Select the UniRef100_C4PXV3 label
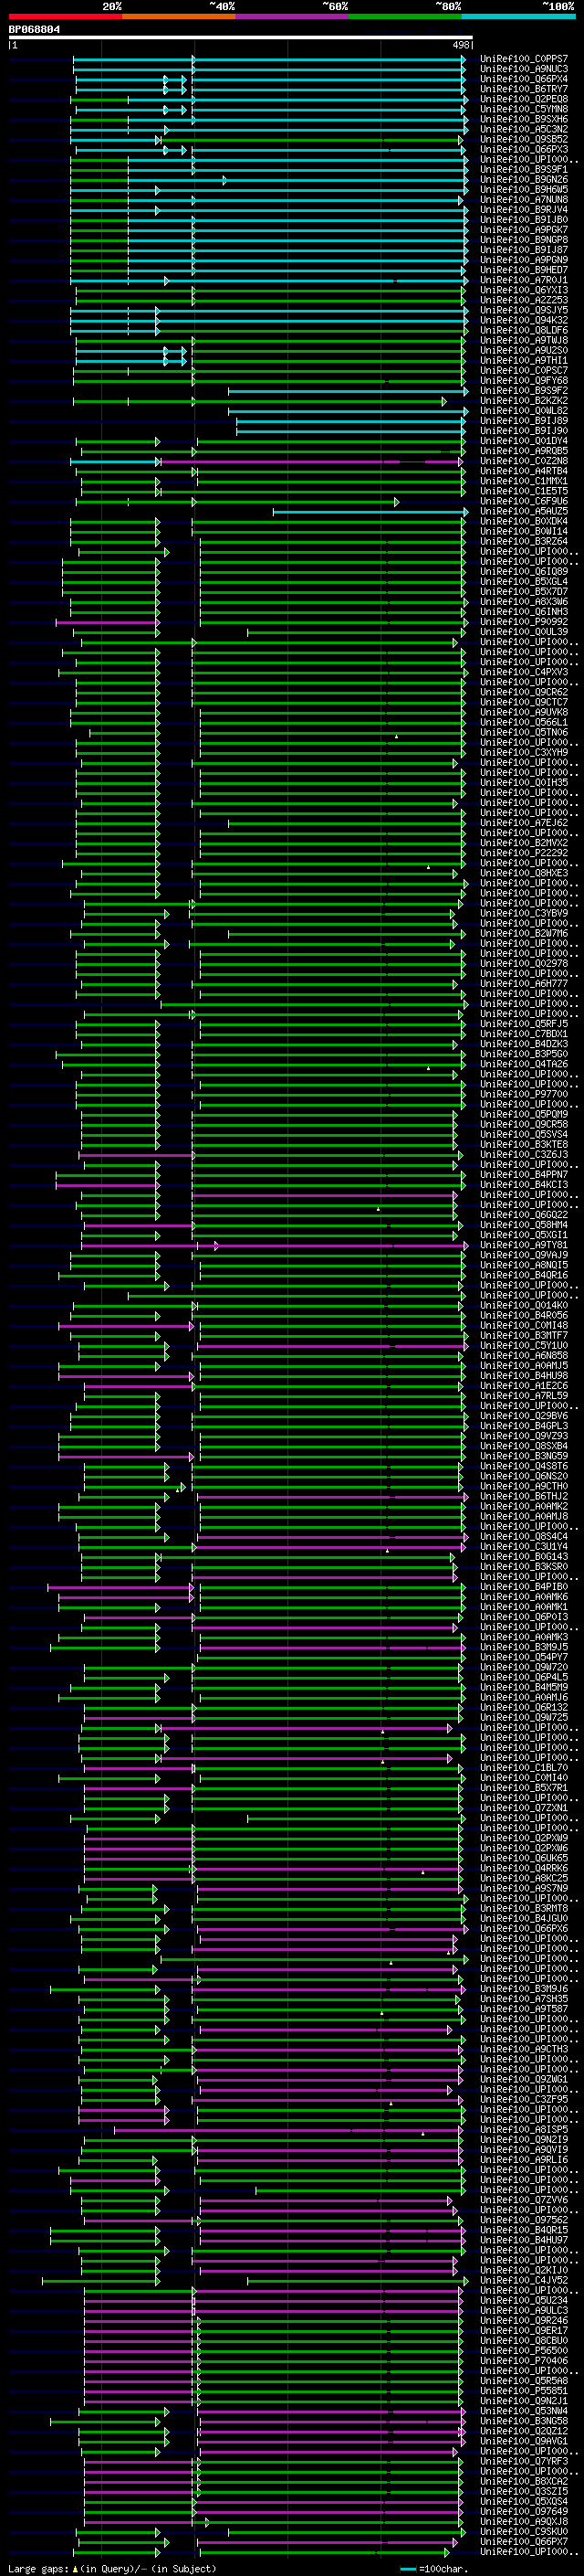Image resolution: width=584 pixels, height=2576 pixels. point(524,672)
